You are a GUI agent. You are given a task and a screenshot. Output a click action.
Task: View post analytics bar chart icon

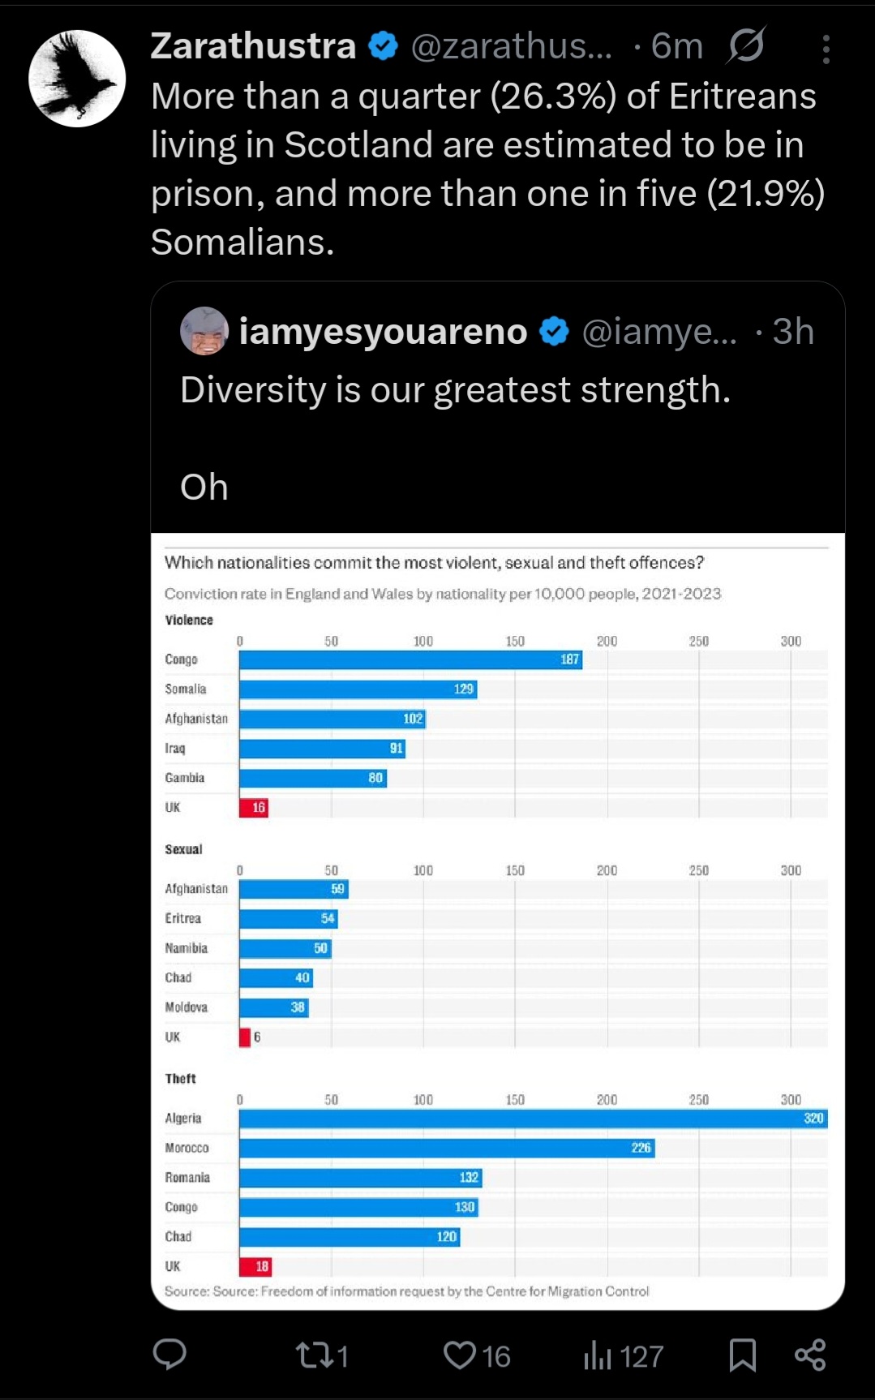598,1355
